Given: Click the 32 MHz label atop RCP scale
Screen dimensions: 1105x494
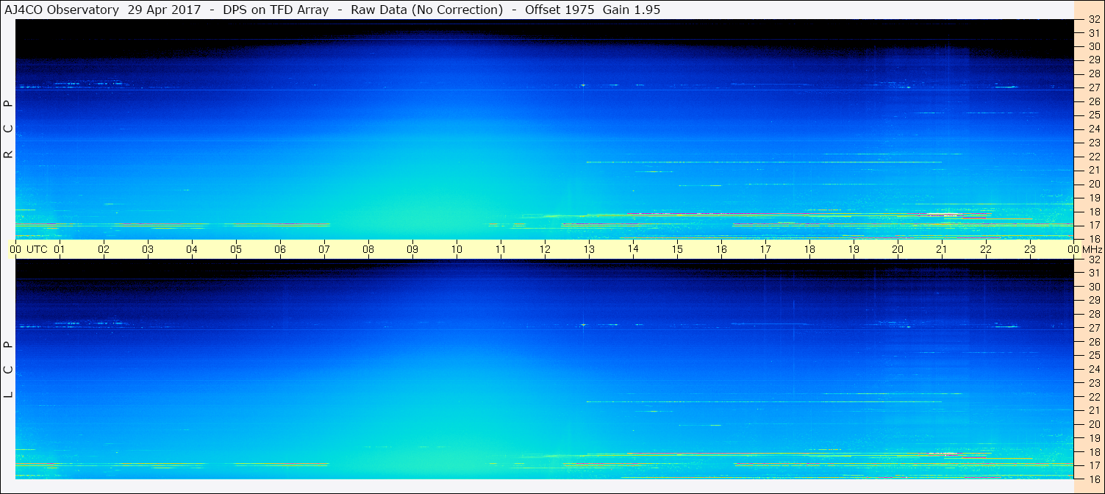Looking at the screenshot, I should click(x=1093, y=20).
